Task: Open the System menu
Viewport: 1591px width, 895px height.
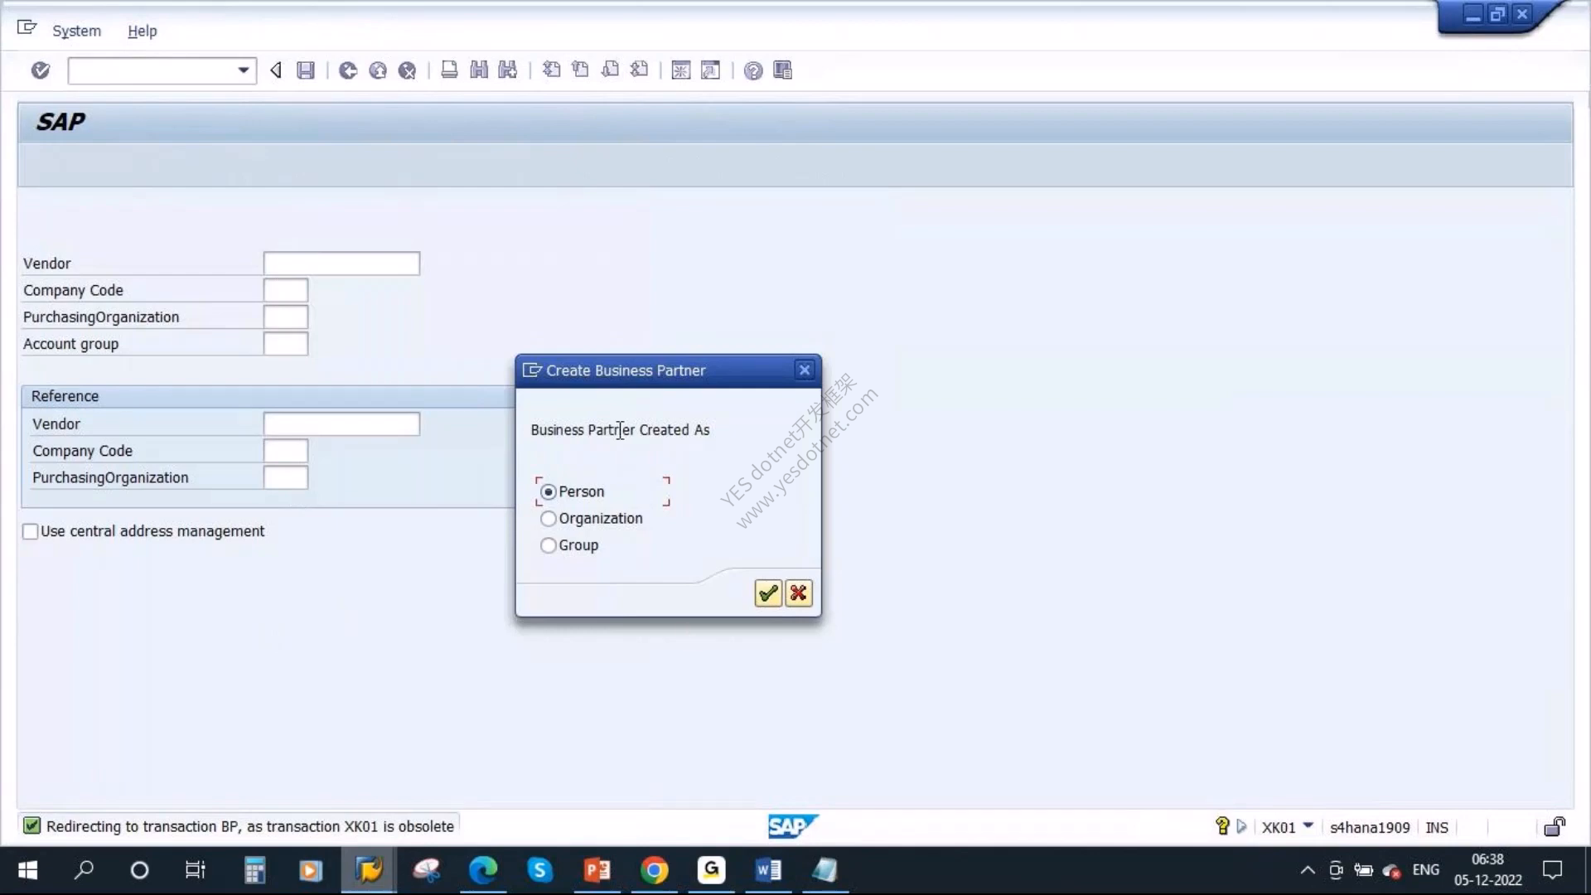Action: coord(76,31)
